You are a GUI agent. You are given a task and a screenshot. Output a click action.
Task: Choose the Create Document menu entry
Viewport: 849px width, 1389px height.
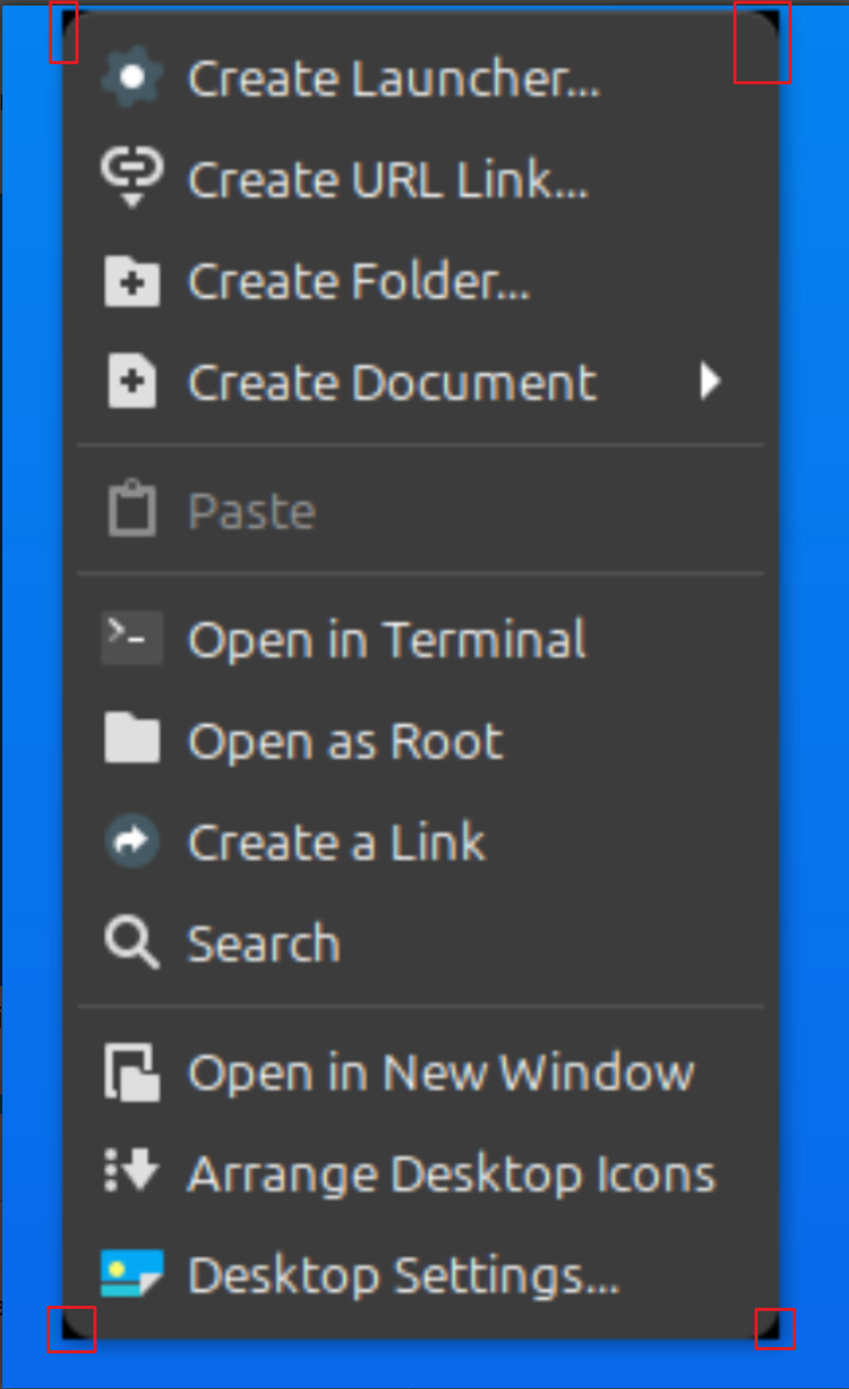click(x=392, y=383)
